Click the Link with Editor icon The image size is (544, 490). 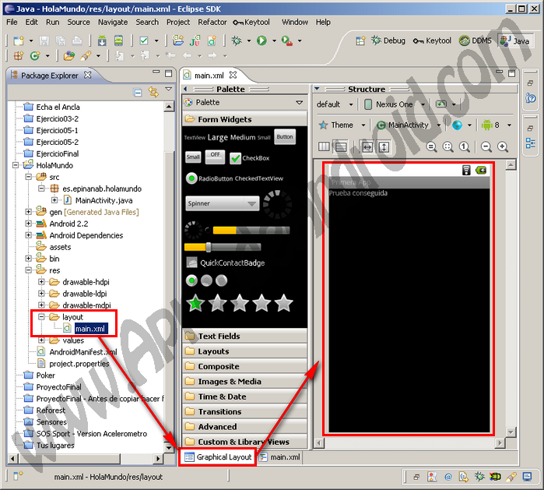coord(153,92)
